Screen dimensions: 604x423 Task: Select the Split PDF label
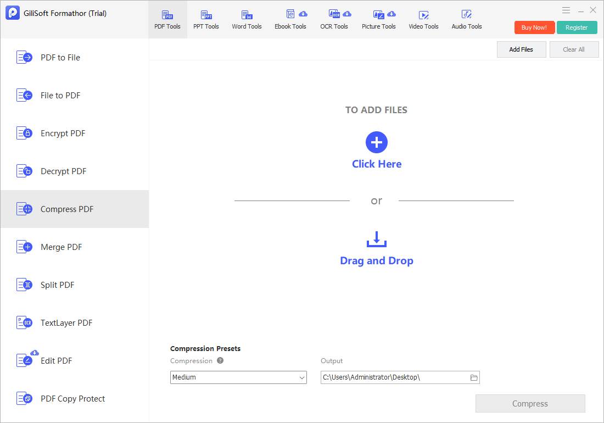pos(58,285)
